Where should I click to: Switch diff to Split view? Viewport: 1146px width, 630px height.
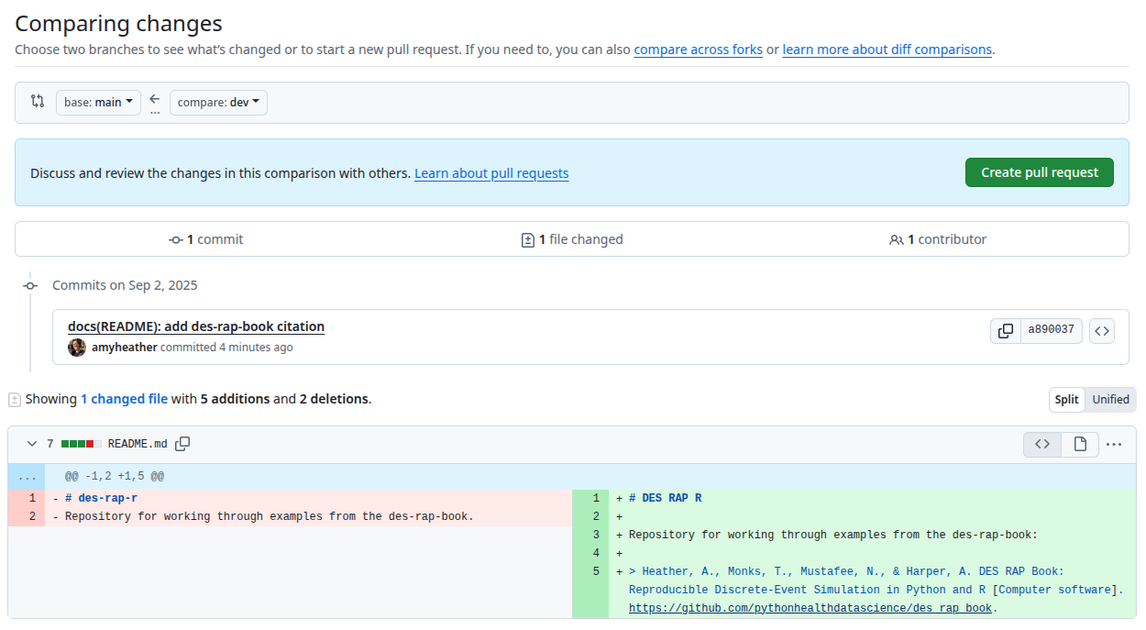1066,400
